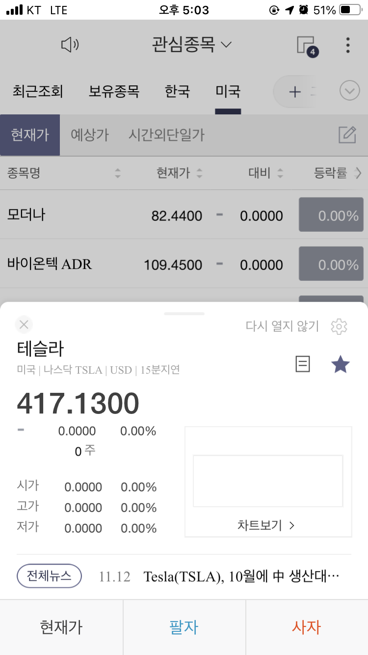368x655 pixels.
Task: Select the 시간외단일가 sub-tab
Action: coord(166,135)
